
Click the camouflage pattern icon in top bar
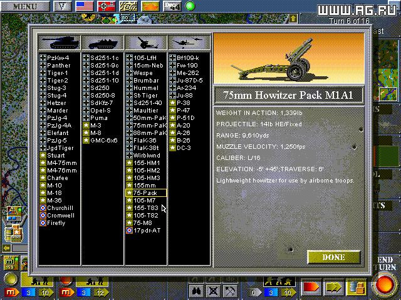point(128,6)
